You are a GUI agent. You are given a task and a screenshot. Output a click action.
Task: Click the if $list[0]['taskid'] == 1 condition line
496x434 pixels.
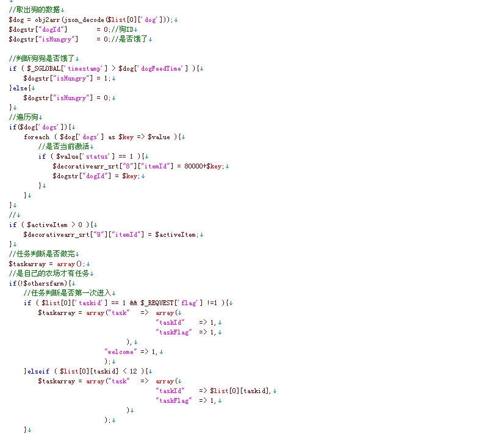128,303
